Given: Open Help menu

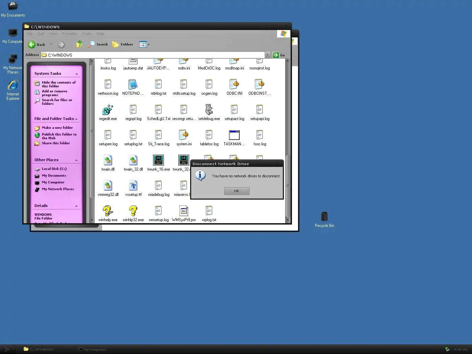Looking at the screenshot, I should (100, 34).
